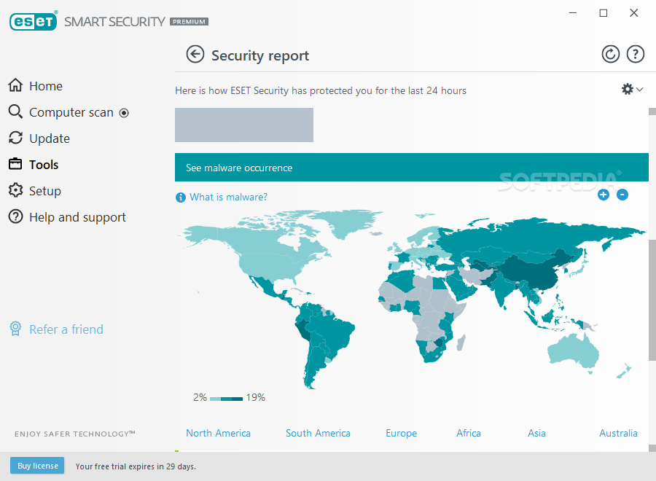Open the report settings gear dropdown

click(632, 89)
